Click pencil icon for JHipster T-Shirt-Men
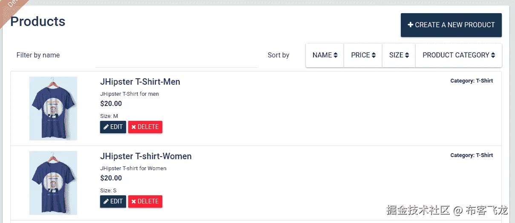The height and width of the screenshot is (223, 515). pyautogui.click(x=106, y=127)
